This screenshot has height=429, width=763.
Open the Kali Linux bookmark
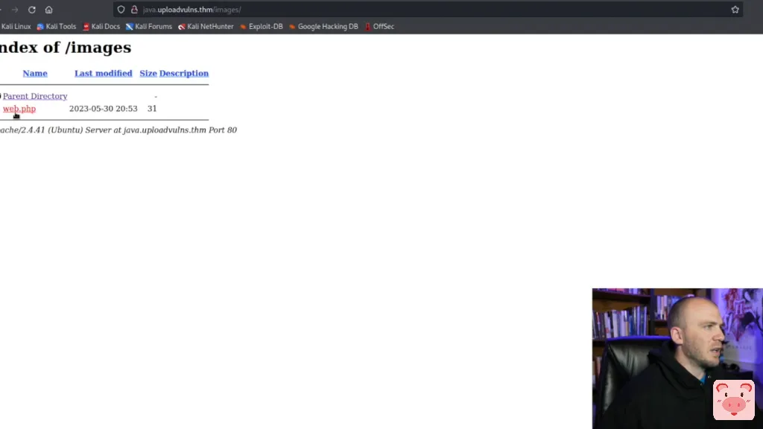(16, 27)
